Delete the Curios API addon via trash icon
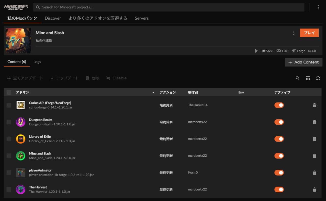 click(314, 105)
